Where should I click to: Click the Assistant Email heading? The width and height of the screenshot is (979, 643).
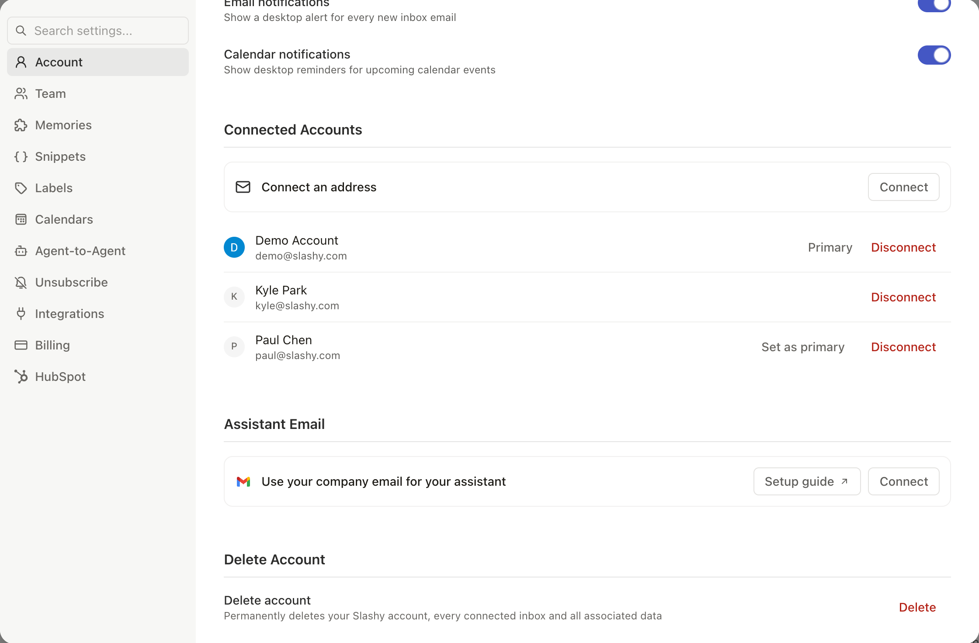click(274, 424)
